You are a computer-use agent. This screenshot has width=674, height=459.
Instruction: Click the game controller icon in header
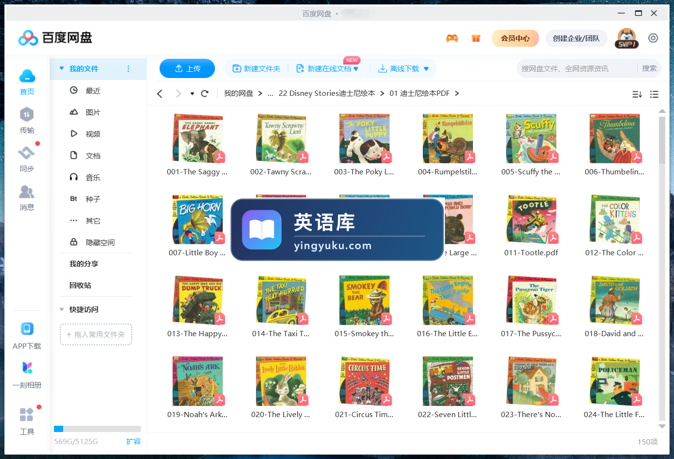click(452, 38)
